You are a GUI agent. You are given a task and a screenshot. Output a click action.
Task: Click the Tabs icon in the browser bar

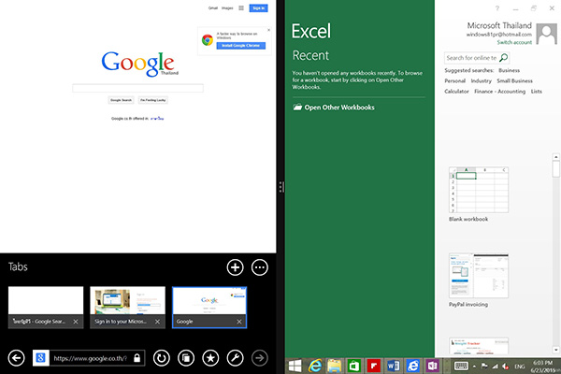(186, 357)
